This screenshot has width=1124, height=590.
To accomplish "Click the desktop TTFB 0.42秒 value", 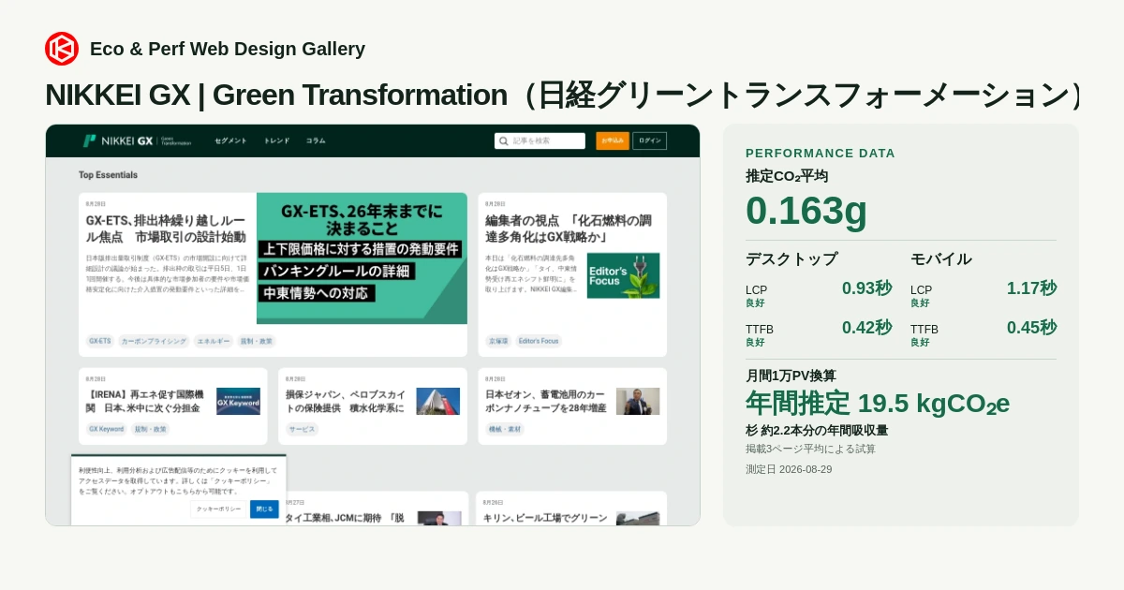I will pyautogui.click(x=866, y=328).
